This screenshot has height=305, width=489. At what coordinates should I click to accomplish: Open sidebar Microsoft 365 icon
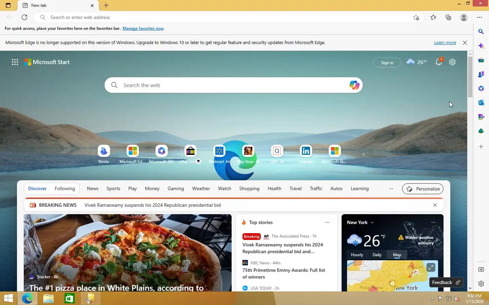[x=481, y=88]
